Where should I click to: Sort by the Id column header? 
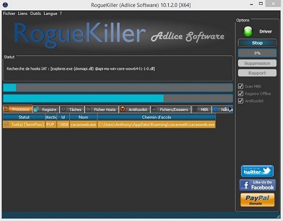pos(63,117)
